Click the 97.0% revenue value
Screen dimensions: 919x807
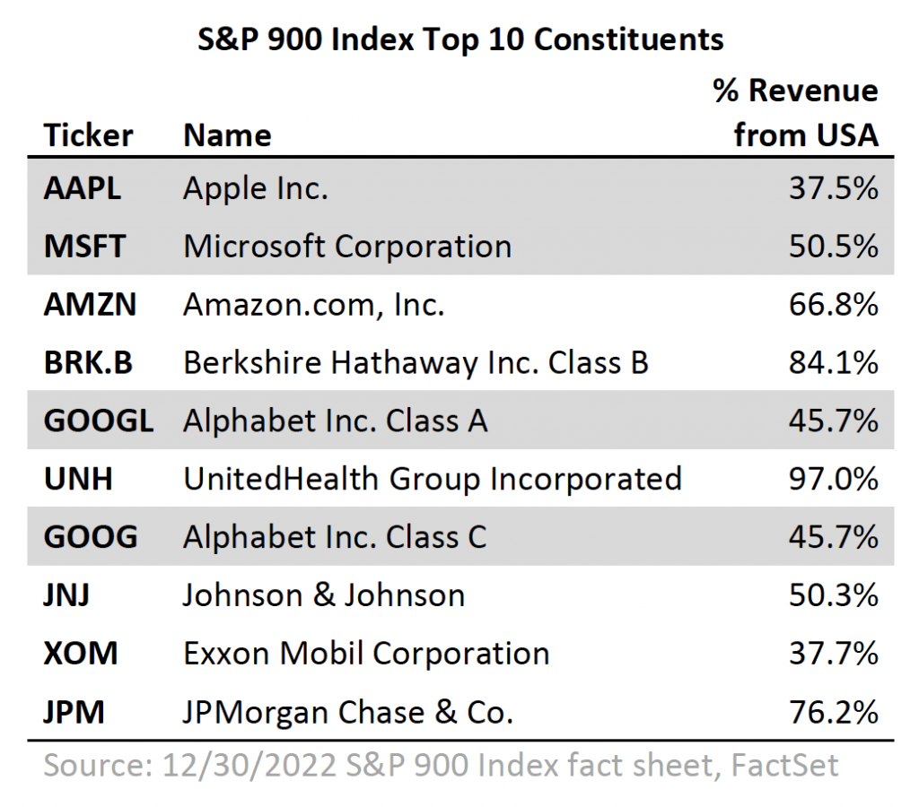[834, 479]
